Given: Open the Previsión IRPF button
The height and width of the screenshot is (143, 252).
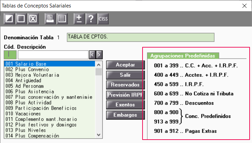Looking at the screenshot, I should click(x=125, y=95).
